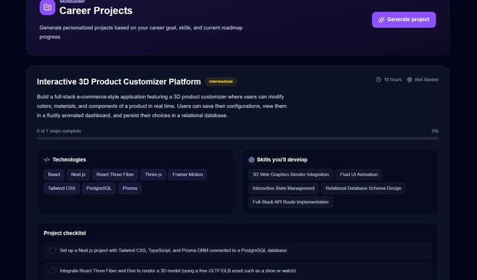The height and width of the screenshot is (280, 477).
Task: Click the purple SkillBuilder projects logo icon
Action: pos(47,7)
